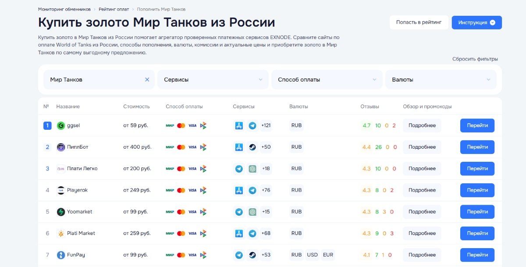Image resolution: width=526 pixels, height=267 pixels.
Task: Click Перейти button for ggsel
Action: coord(477,125)
